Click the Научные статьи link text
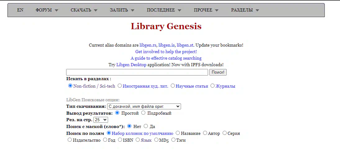This screenshot has height=165, width=340. [192, 86]
